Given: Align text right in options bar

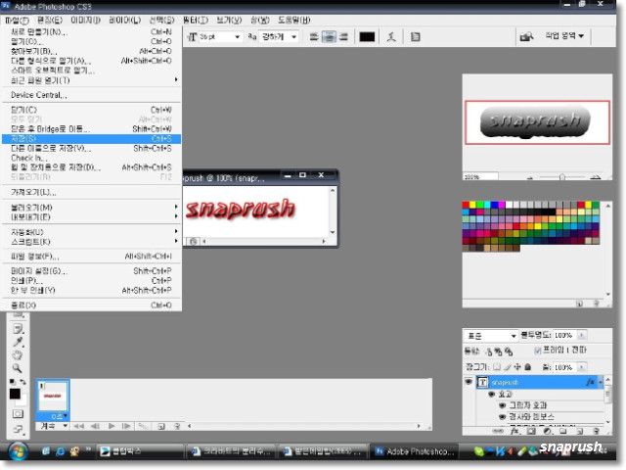Looking at the screenshot, I should pos(343,37).
